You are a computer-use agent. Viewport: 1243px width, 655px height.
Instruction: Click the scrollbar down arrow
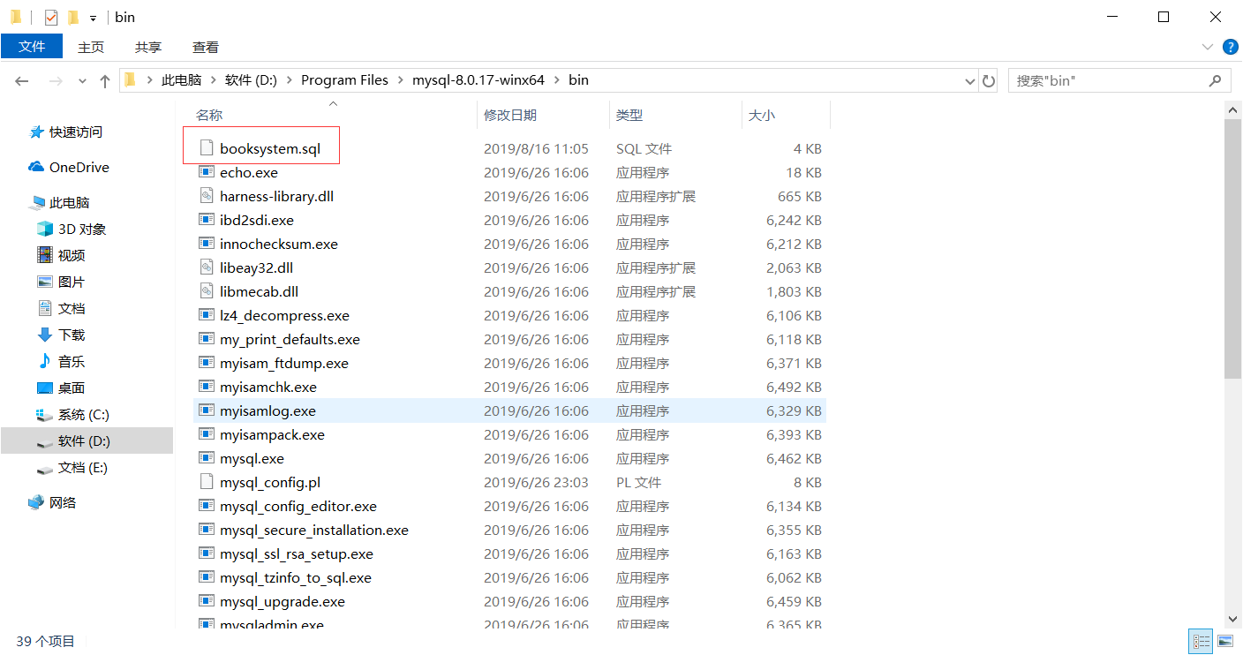pos(1233,621)
